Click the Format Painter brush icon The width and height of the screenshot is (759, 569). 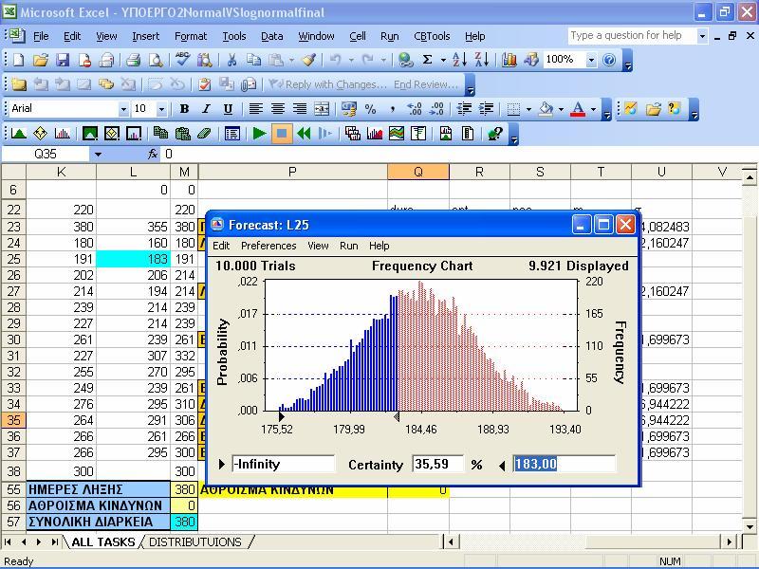[309, 60]
